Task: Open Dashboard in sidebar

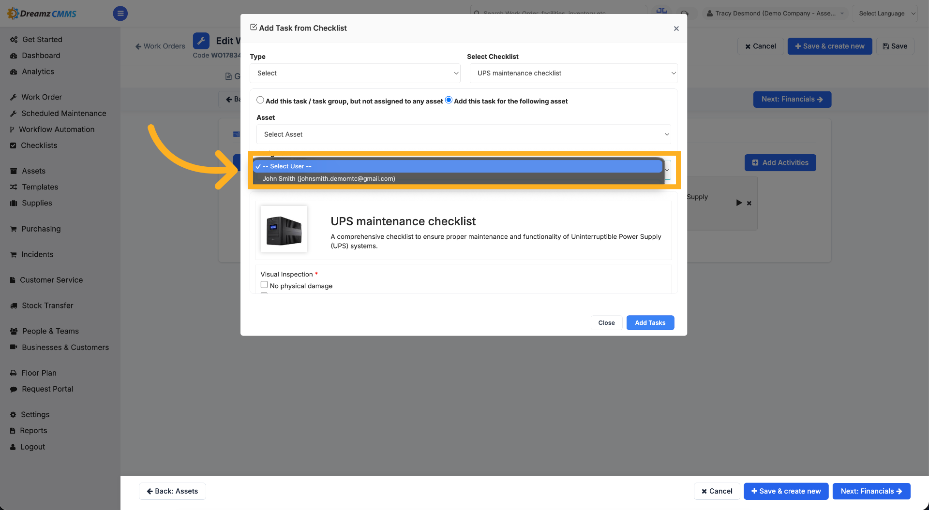Action: click(41, 56)
